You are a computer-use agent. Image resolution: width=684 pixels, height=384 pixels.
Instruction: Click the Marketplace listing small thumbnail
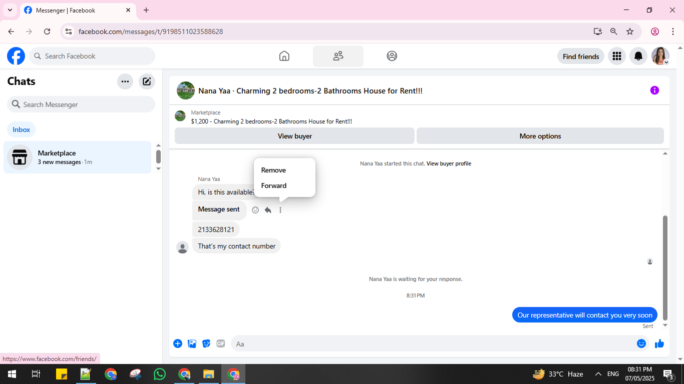coord(180,116)
